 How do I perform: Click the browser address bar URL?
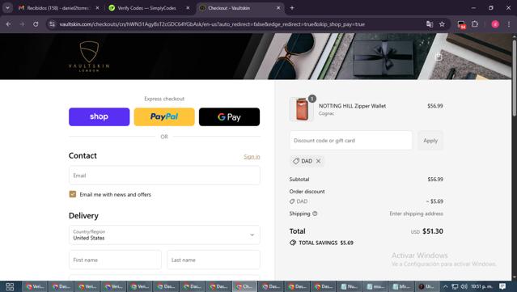[x=212, y=24]
